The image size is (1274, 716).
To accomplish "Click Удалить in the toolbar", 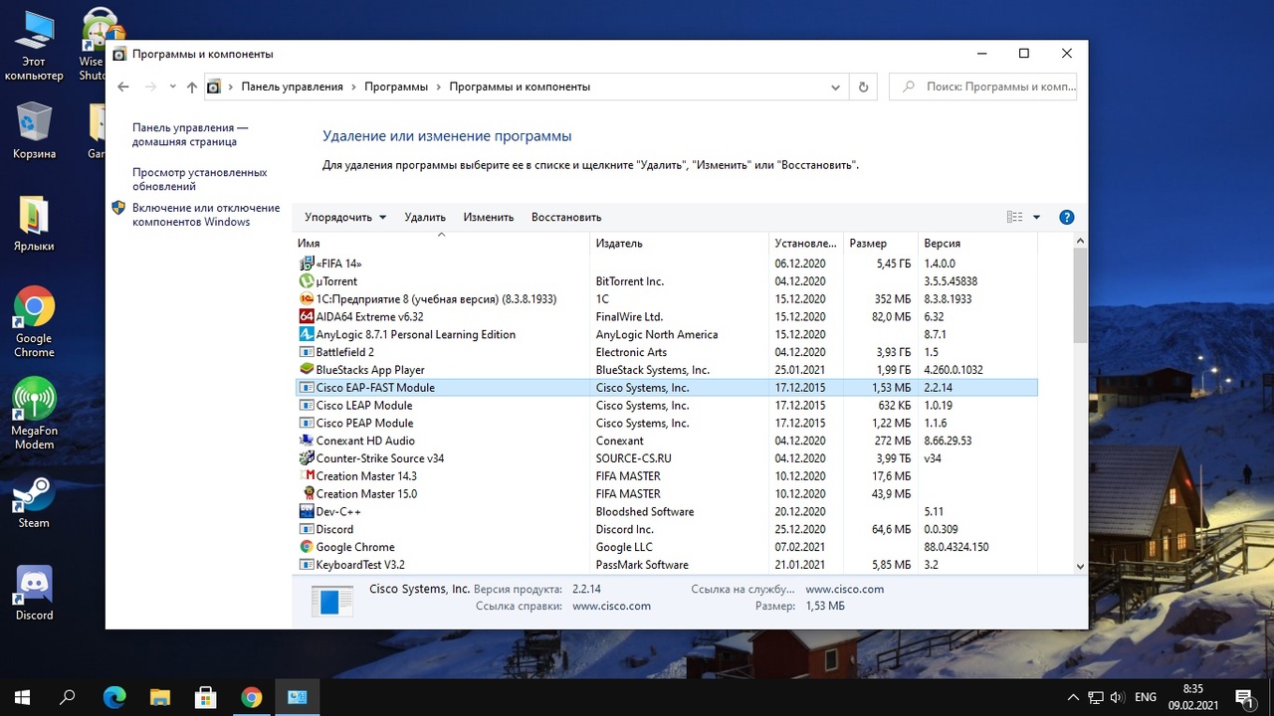I will click(425, 217).
